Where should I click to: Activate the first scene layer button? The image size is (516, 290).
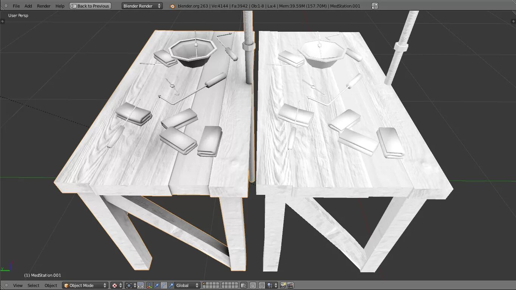point(204,284)
